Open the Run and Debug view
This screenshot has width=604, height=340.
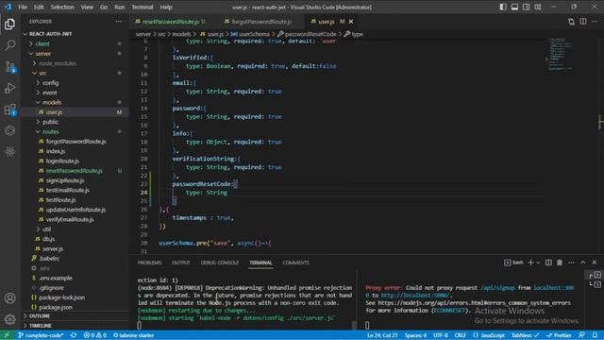(10, 88)
